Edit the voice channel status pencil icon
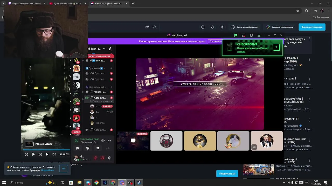 coord(112,101)
